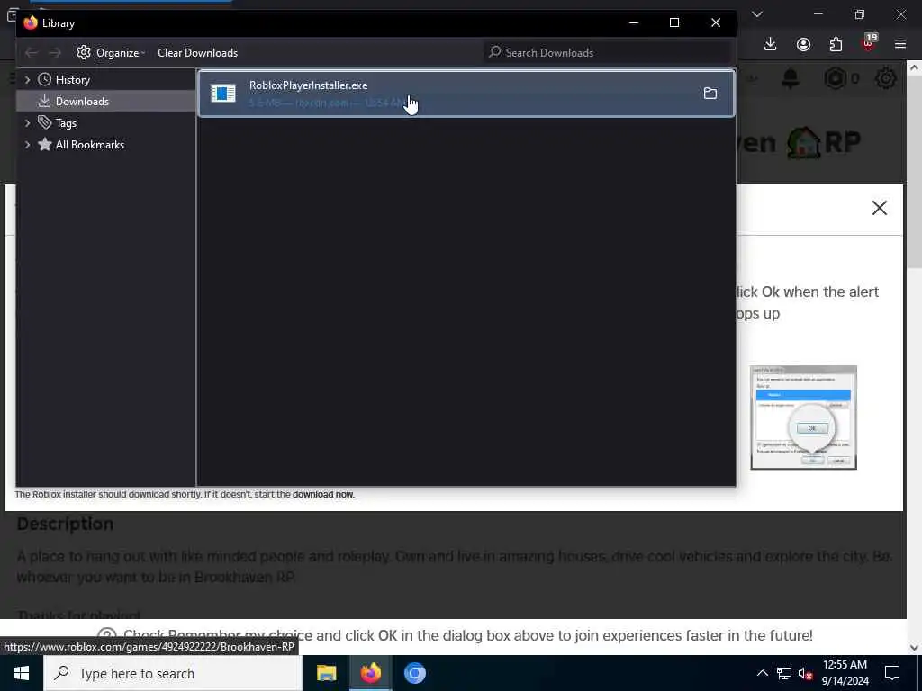Expand the All Bookmarks node
Screen dimensions: 922x691
pyautogui.click(x=27, y=145)
